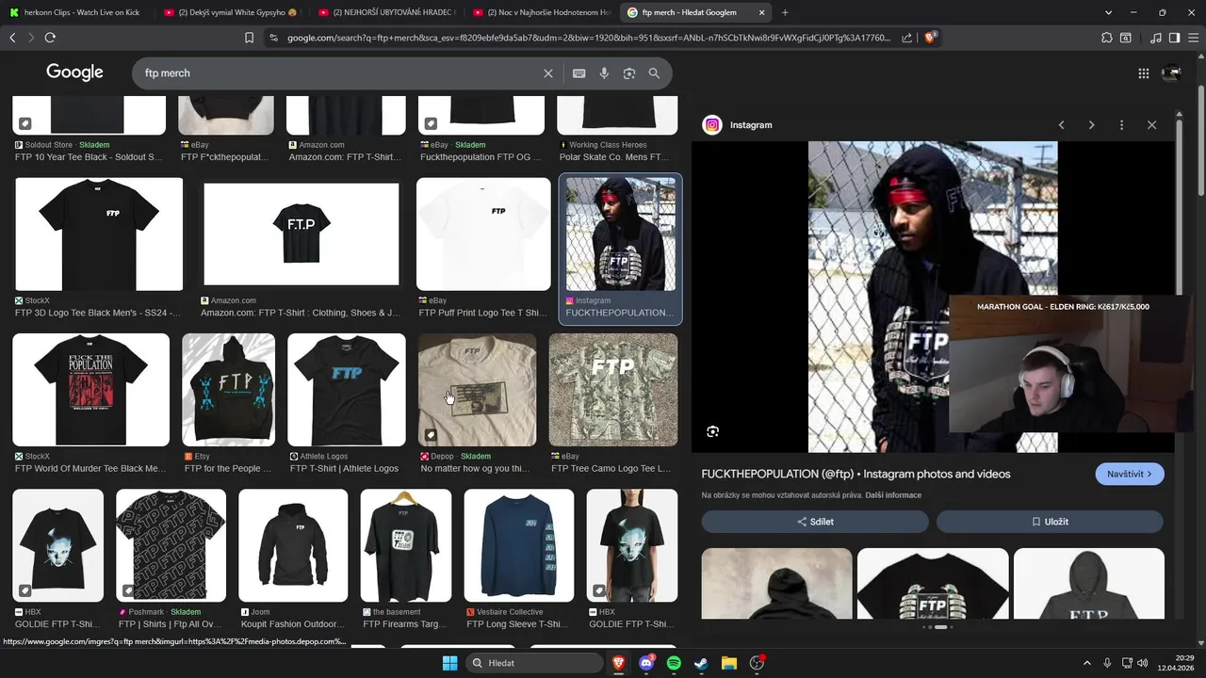Viewport: 1206px width, 678px height.
Task: Switch to the herkonn Clips Kick tab
Action: pyautogui.click(x=74, y=12)
